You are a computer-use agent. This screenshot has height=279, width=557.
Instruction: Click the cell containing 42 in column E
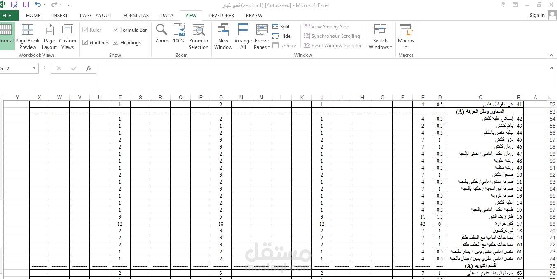tap(423, 223)
